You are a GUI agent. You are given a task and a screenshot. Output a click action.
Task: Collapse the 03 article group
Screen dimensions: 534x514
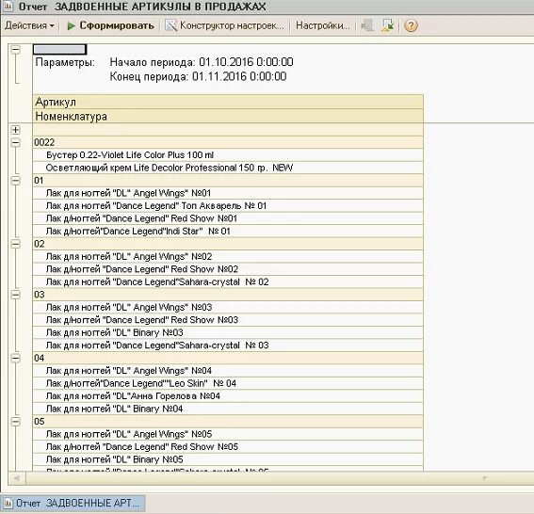pyautogui.click(x=16, y=295)
